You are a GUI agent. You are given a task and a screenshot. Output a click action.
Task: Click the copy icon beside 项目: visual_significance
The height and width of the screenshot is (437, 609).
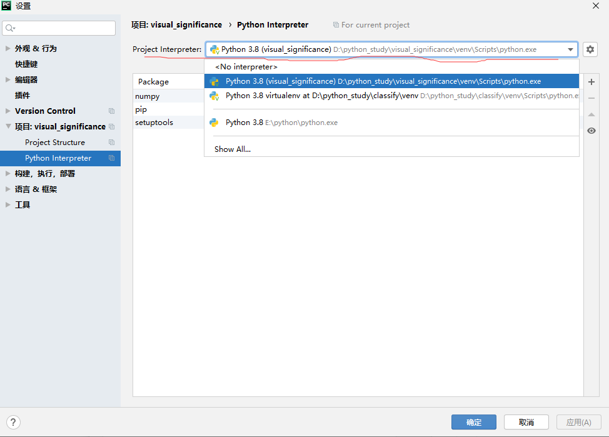click(x=111, y=127)
